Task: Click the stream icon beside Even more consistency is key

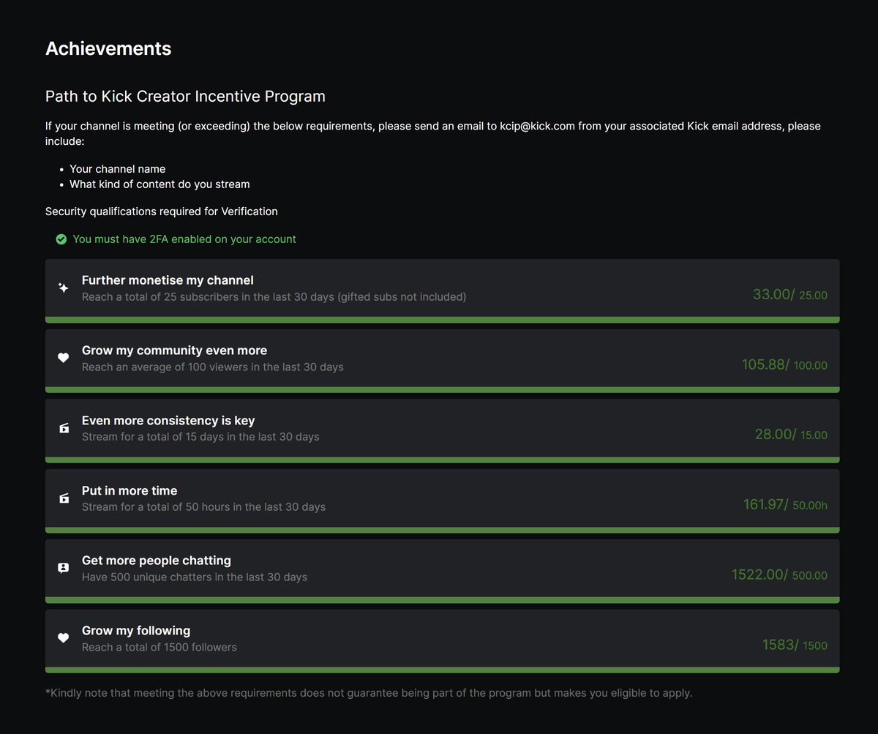Action: (64, 428)
